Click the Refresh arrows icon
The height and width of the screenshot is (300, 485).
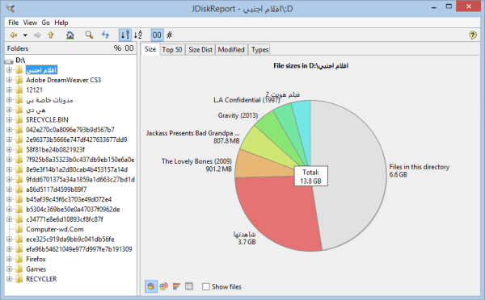coord(105,35)
